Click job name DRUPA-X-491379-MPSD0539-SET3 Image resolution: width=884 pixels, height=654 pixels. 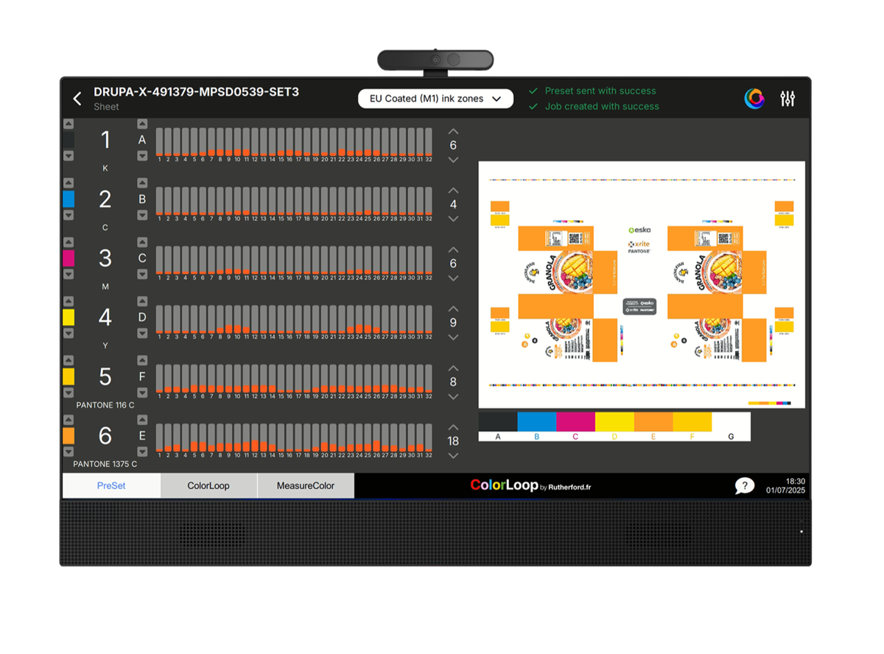click(x=196, y=92)
